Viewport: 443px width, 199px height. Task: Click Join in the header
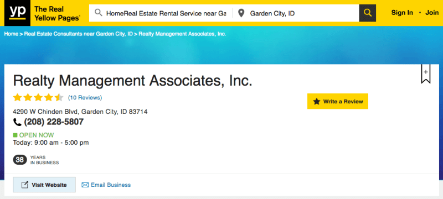(x=432, y=13)
